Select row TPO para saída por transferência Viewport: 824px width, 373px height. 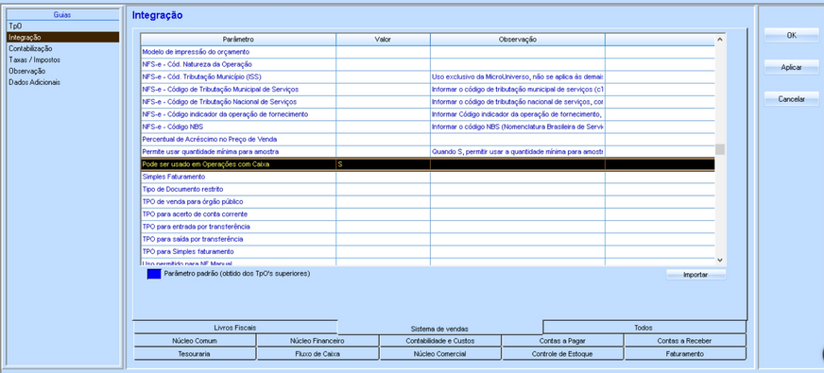pyautogui.click(x=428, y=240)
